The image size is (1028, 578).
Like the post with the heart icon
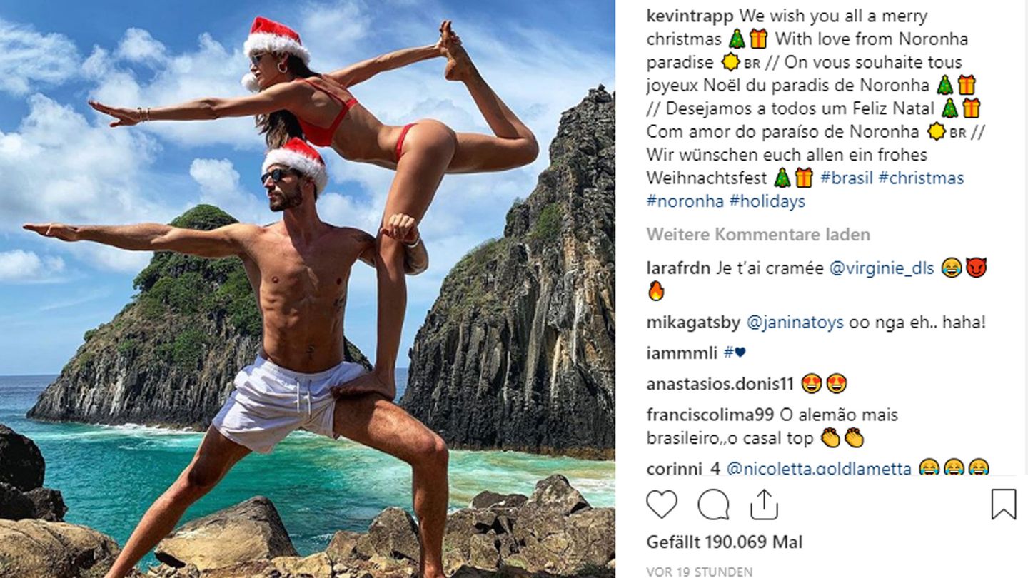(x=662, y=505)
